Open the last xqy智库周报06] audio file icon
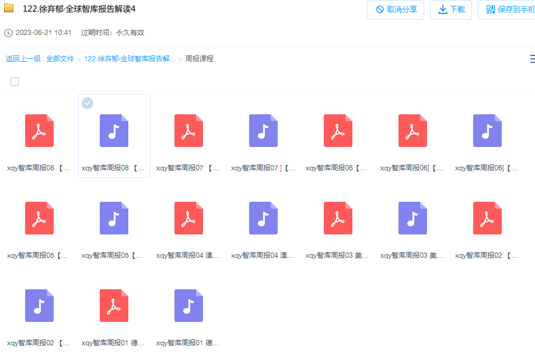This screenshot has width=535, height=361. [x=487, y=131]
